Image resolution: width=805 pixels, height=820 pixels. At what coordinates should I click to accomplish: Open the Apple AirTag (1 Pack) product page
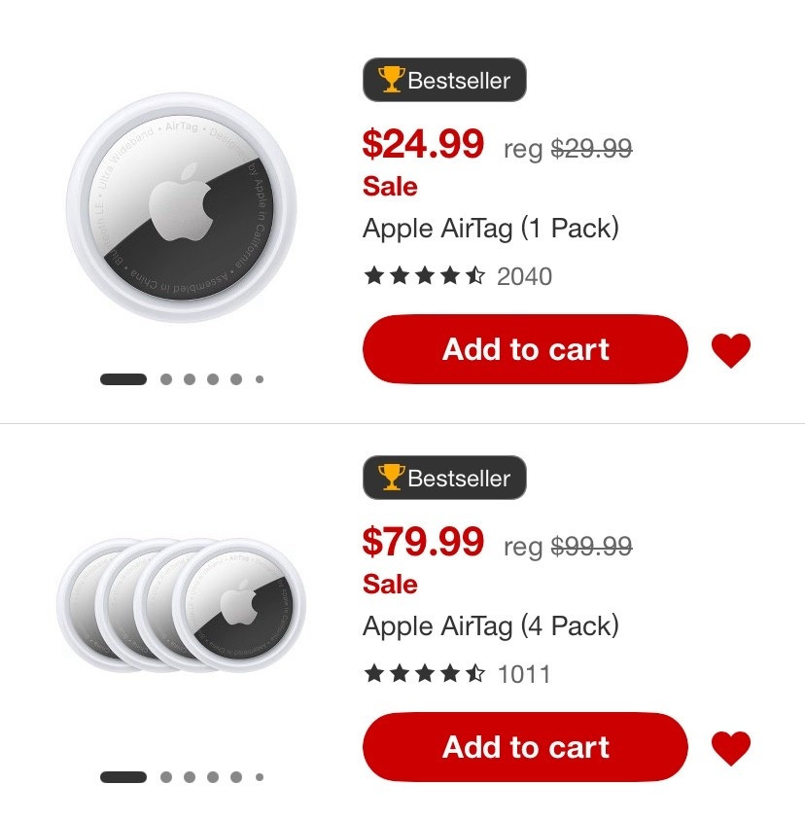pyautogui.click(x=492, y=228)
